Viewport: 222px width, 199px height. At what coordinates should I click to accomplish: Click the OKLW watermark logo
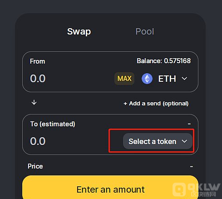[197, 190]
